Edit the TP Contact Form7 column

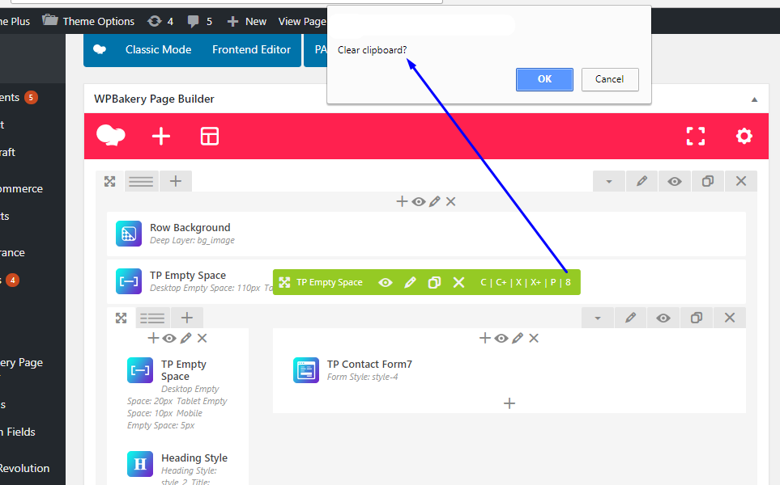[x=518, y=338]
